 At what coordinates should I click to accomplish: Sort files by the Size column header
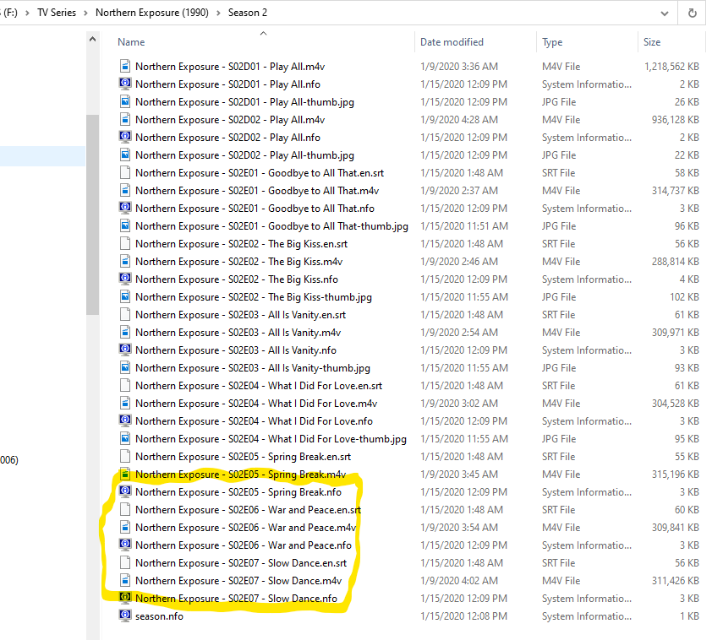[652, 42]
